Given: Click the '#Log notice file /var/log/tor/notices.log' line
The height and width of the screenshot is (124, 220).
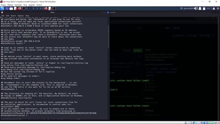Looking at the screenshot, I should pyautogui.click(x=24, y=65).
